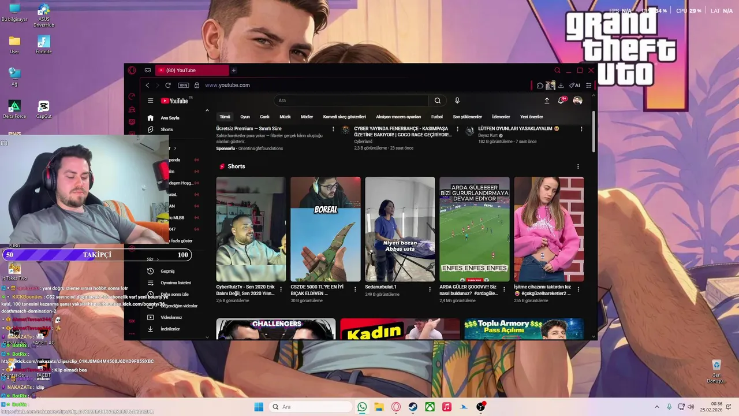Select Komedi skeç gösterileri chip
Viewport: 739px width, 416px height.
click(x=345, y=117)
